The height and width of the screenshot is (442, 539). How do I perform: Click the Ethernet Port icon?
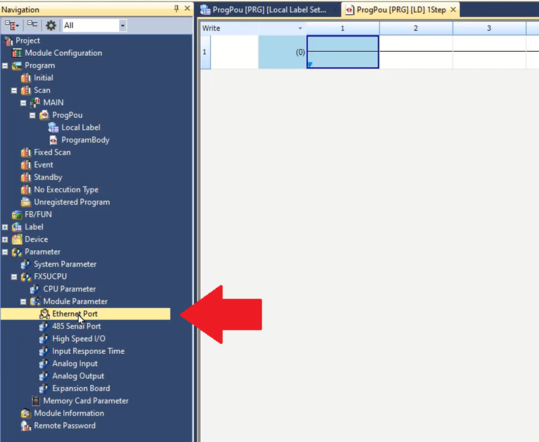pyautogui.click(x=44, y=314)
